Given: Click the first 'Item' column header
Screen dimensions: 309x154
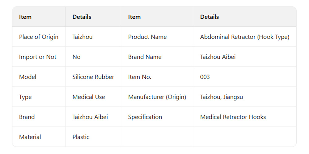Looking at the screenshot, I should click(25, 17).
